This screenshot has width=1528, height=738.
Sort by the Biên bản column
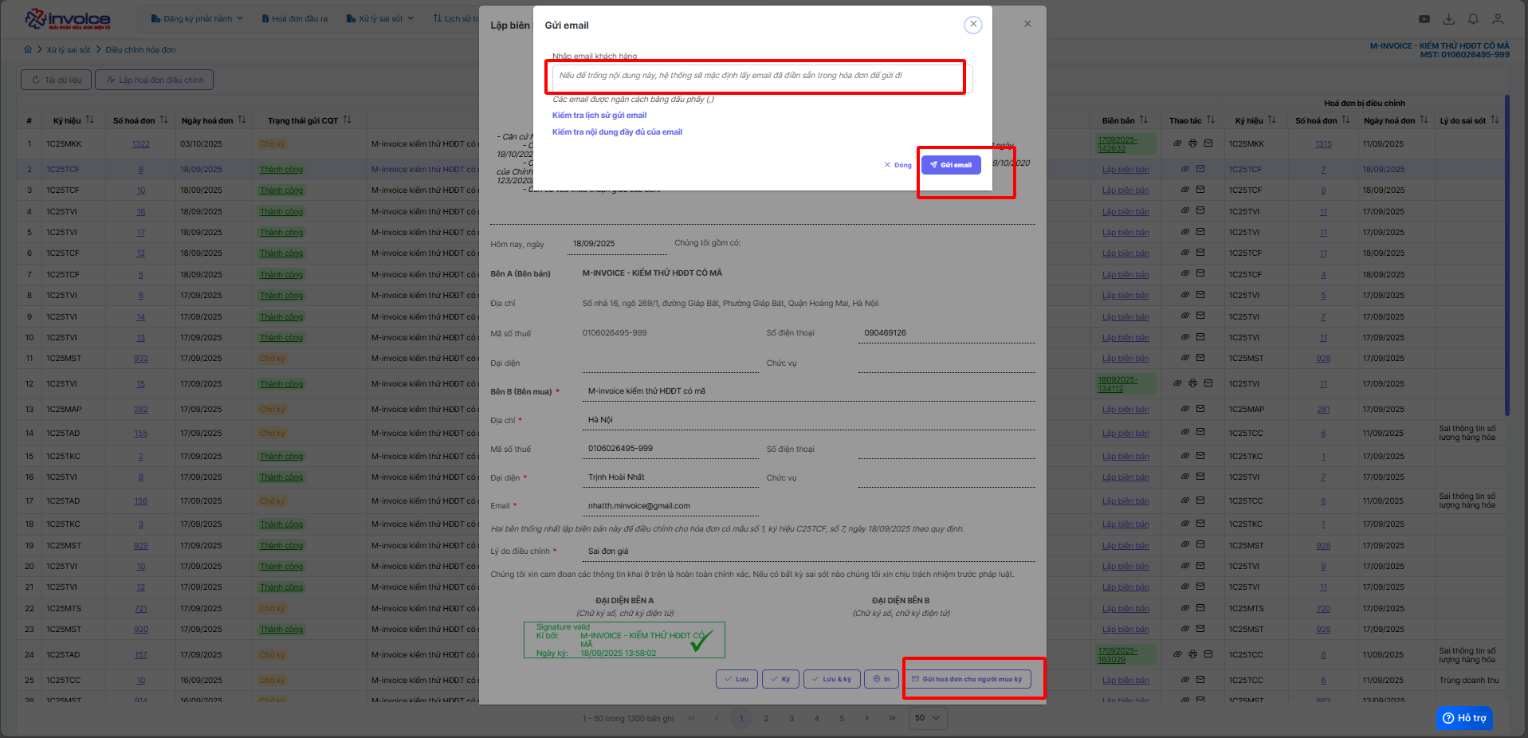coord(1144,120)
